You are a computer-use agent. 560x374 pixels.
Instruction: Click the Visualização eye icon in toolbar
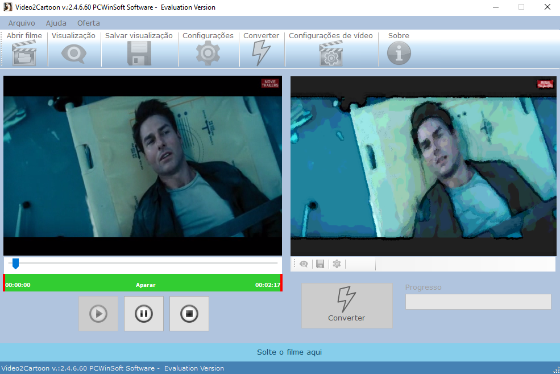click(73, 54)
